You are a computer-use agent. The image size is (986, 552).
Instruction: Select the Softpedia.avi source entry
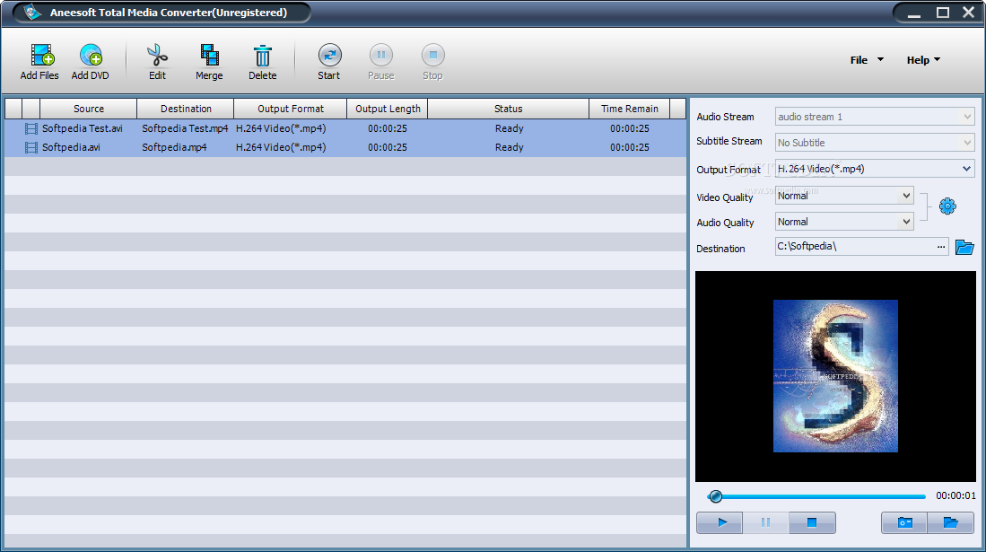click(x=71, y=147)
